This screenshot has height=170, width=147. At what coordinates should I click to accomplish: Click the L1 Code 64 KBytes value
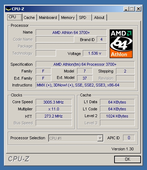coord(117,109)
